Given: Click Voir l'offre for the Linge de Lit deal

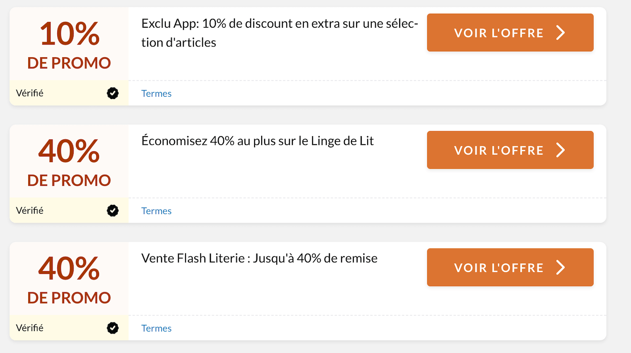Looking at the screenshot, I should click(x=499, y=150).
